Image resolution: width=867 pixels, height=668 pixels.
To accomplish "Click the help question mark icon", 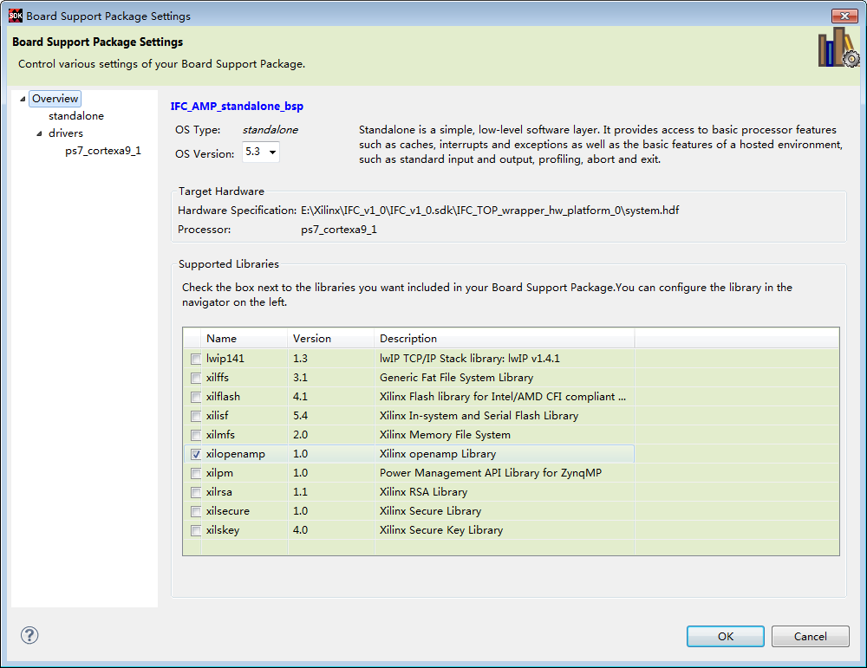I will coord(29,635).
